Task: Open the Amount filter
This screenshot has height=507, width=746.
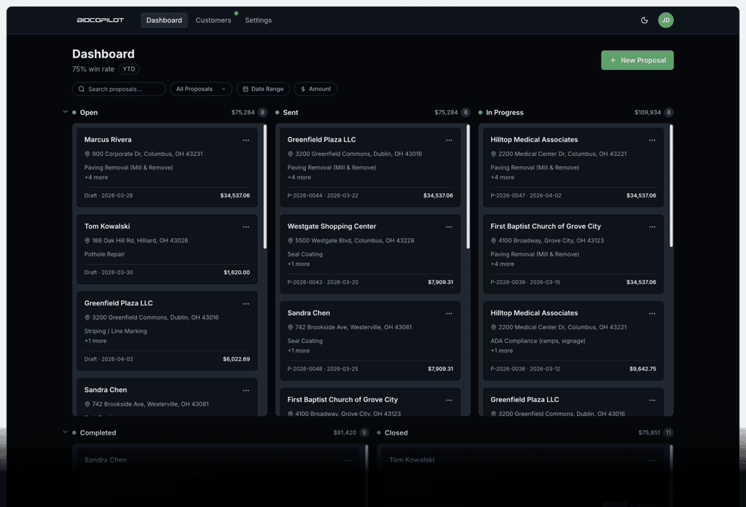Action: coord(315,89)
